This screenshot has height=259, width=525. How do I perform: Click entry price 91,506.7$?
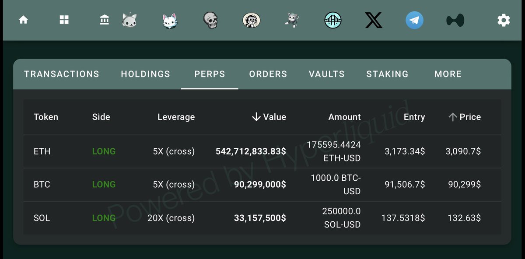(x=405, y=185)
